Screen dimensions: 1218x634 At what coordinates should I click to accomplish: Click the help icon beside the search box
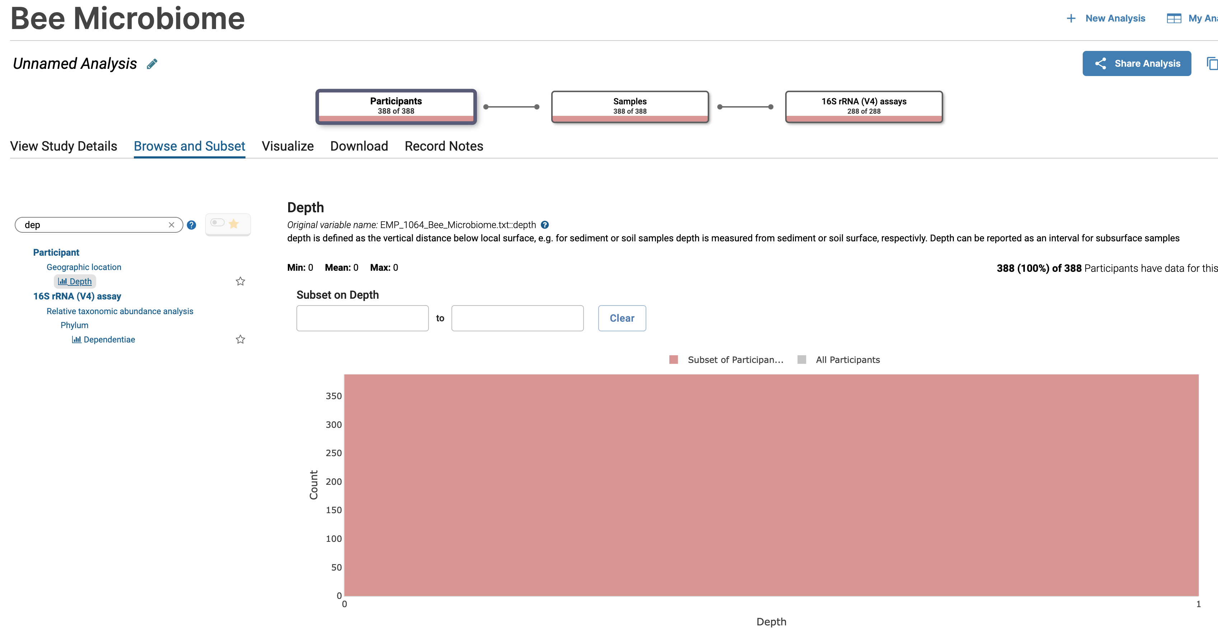tap(192, 225)
